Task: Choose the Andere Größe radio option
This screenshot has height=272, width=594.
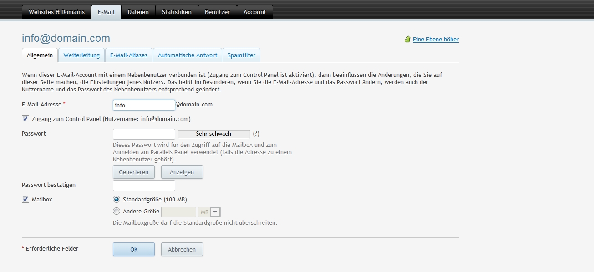Action: pos(117,211)
